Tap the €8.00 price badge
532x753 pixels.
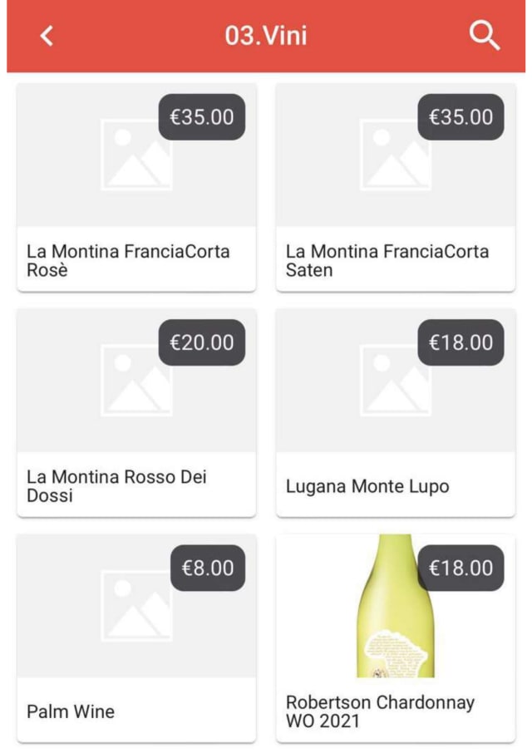208,568
